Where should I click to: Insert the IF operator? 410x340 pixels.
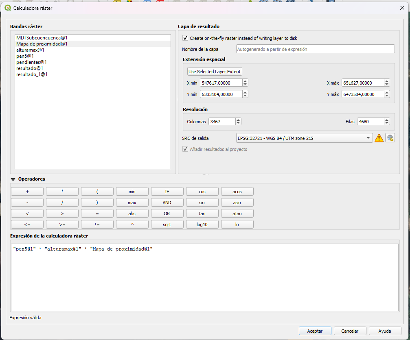[x=167, y=192]
